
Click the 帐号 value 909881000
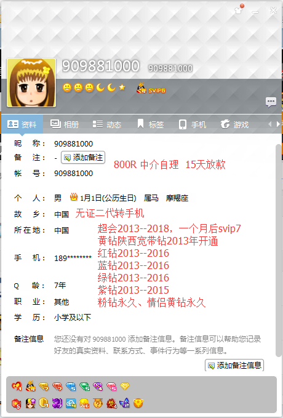click(x=74, y=174)
